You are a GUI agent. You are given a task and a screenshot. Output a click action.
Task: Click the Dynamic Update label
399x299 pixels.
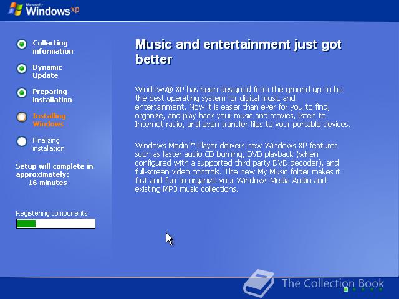[x=47, y=72]
